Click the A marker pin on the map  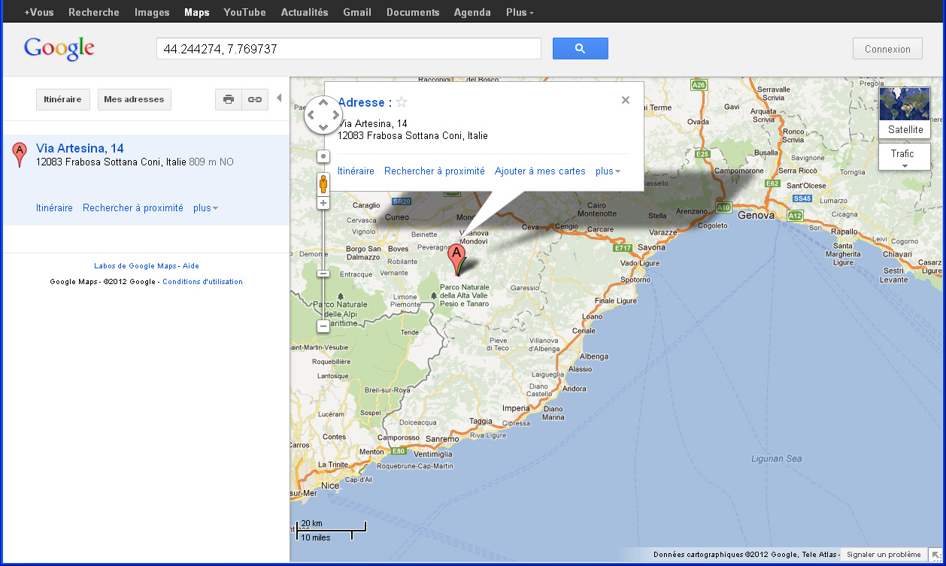pos(455,260)
